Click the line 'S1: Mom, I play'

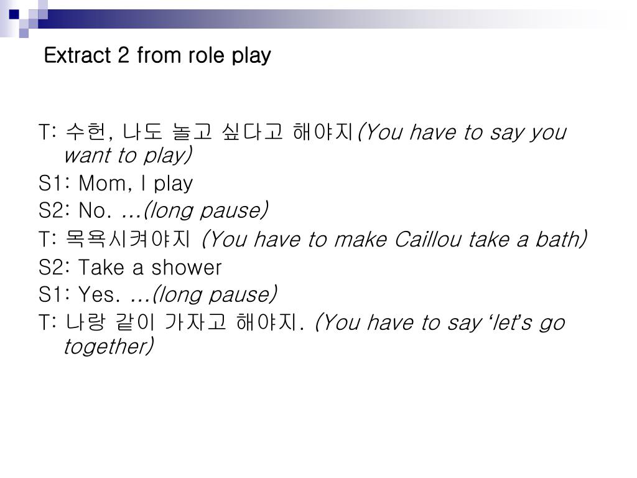pyautogui.click(x=115, y=184)
